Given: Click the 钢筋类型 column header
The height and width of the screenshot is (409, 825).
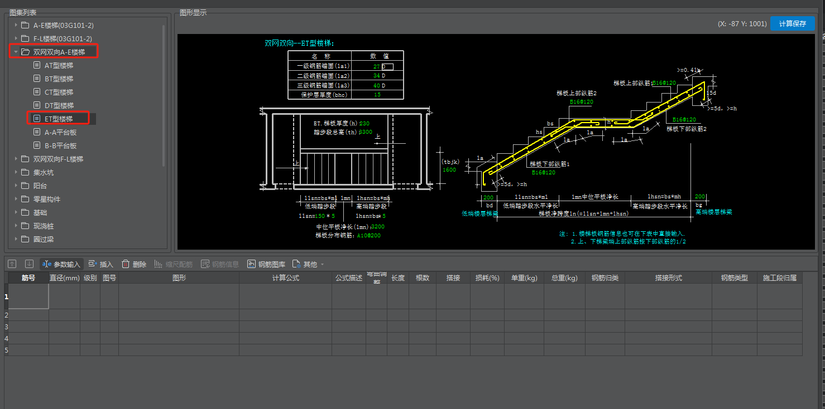Looking at the screenshot, I should (x=734, y=277).
